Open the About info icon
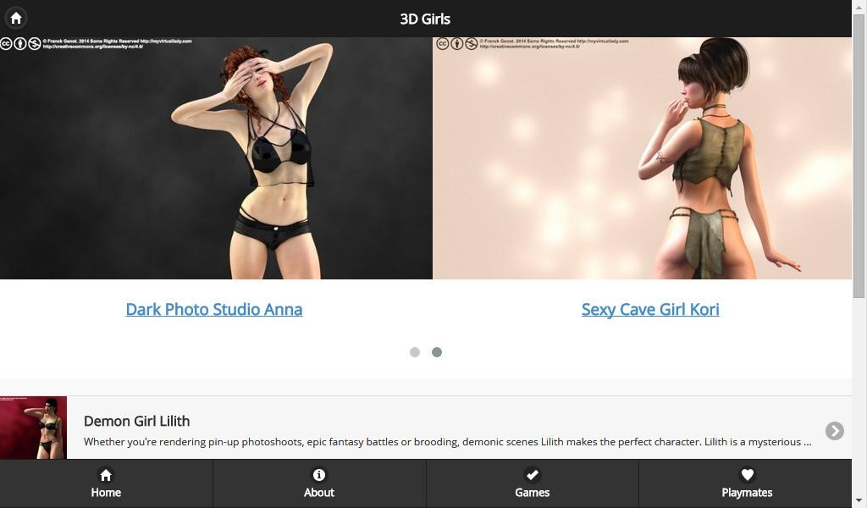Image resolution: width=867 pixels, height=508 pixels. click(x=319, y=475)
